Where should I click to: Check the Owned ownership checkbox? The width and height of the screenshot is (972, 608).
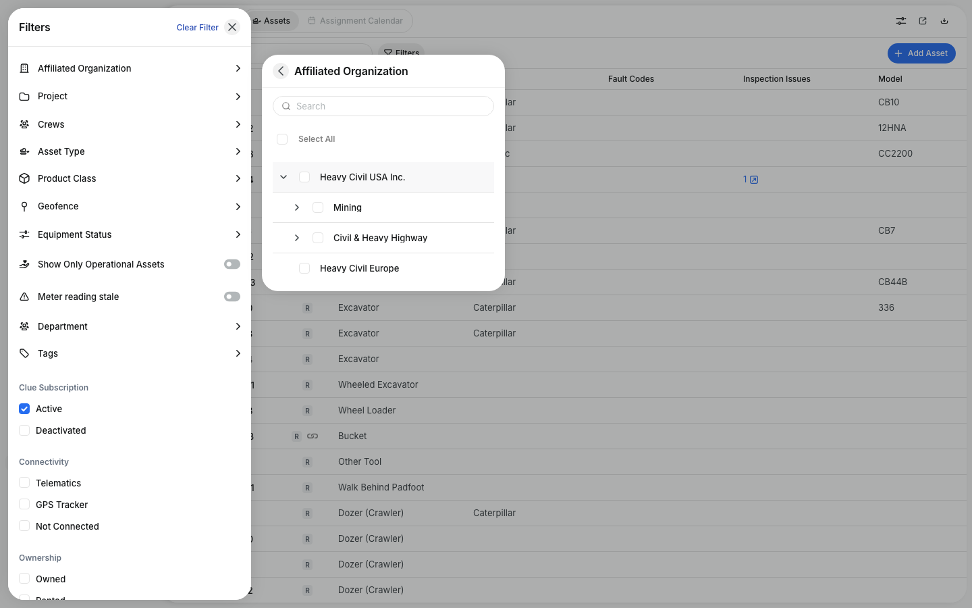24,579
